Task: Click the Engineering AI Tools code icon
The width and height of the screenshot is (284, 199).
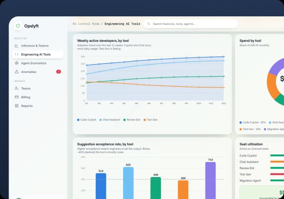Action: point(16,54)
